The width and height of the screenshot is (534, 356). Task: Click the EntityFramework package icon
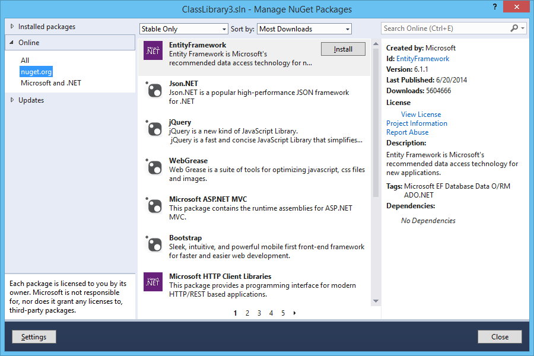[153, 50]
